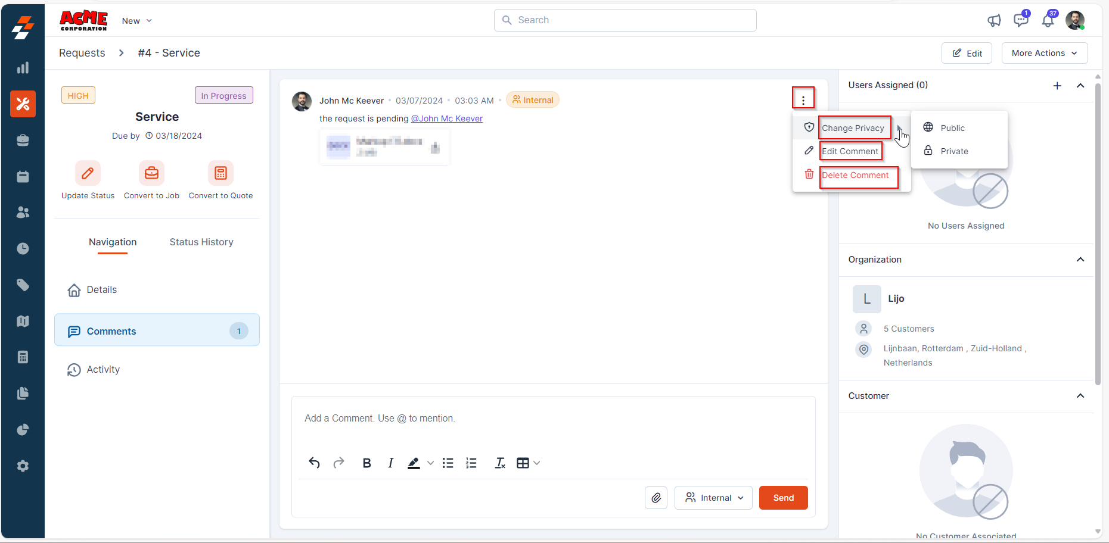Collapse the Customer section

[1080, 396]
